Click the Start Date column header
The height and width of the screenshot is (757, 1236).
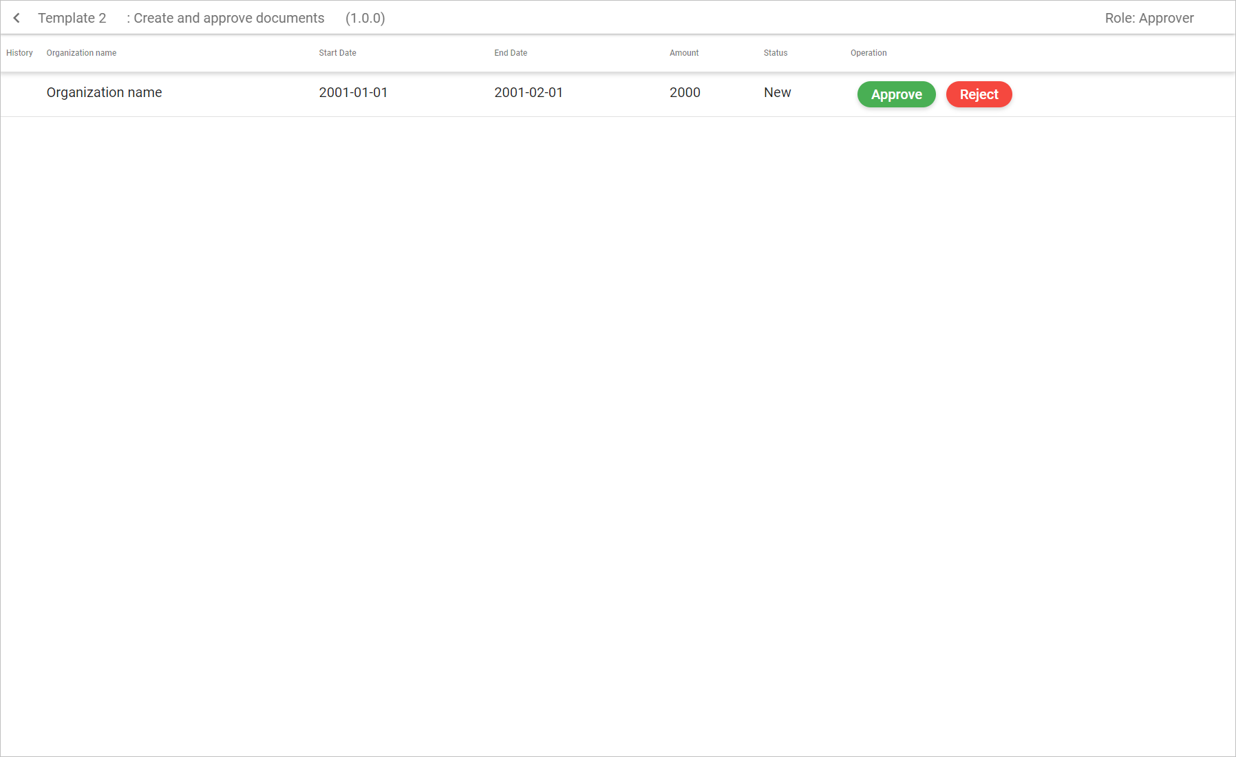point(337,53)
